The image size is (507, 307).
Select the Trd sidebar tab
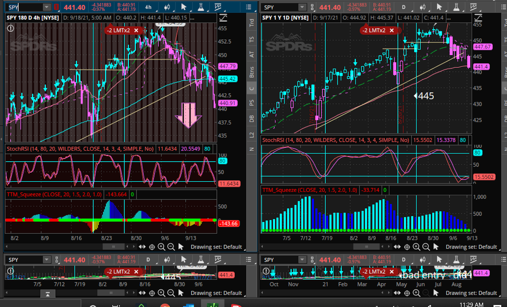252,22
